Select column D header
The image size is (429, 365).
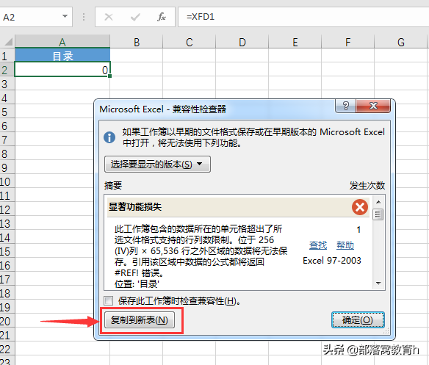click(242, 42)
